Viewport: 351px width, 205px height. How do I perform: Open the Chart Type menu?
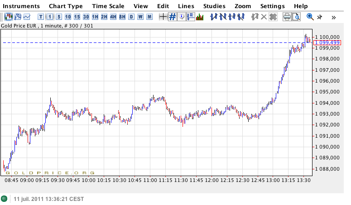click(x=66, y=6)
